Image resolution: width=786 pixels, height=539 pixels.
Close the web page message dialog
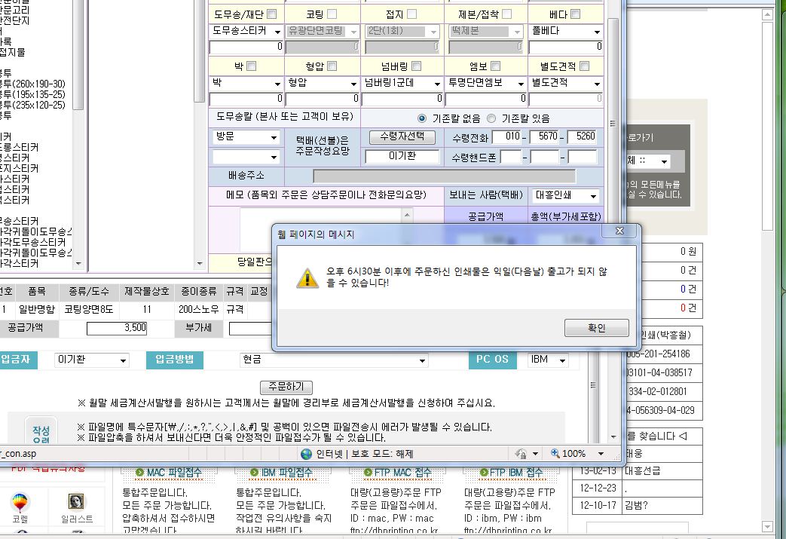click(619, 231)
